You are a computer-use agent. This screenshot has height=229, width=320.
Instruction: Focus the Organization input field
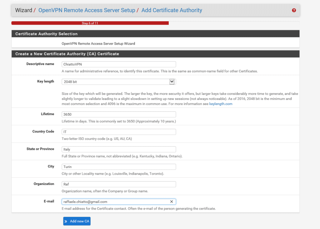coord(119,184)
